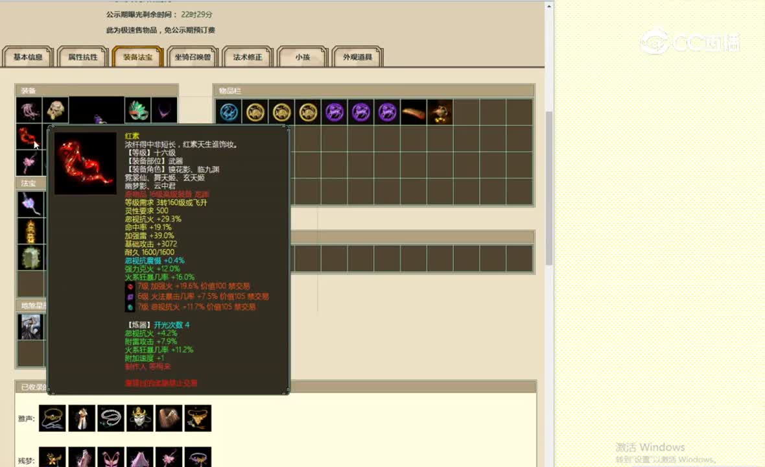Select the middle purple beast token in 物品栏

pos(360,112)
